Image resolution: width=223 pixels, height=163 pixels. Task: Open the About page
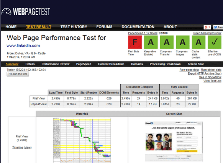[170, 27]
